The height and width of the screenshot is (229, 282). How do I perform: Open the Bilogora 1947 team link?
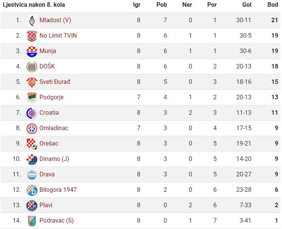[x=58, y=190]
